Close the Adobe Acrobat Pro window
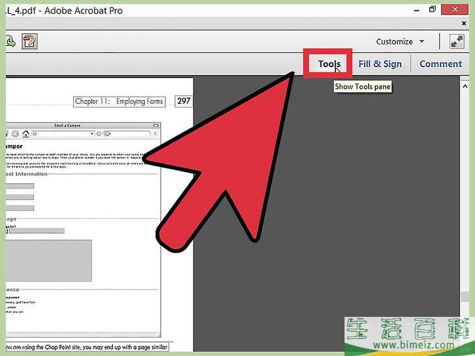This screenshot has width=475, height=356. pos(455,9)
